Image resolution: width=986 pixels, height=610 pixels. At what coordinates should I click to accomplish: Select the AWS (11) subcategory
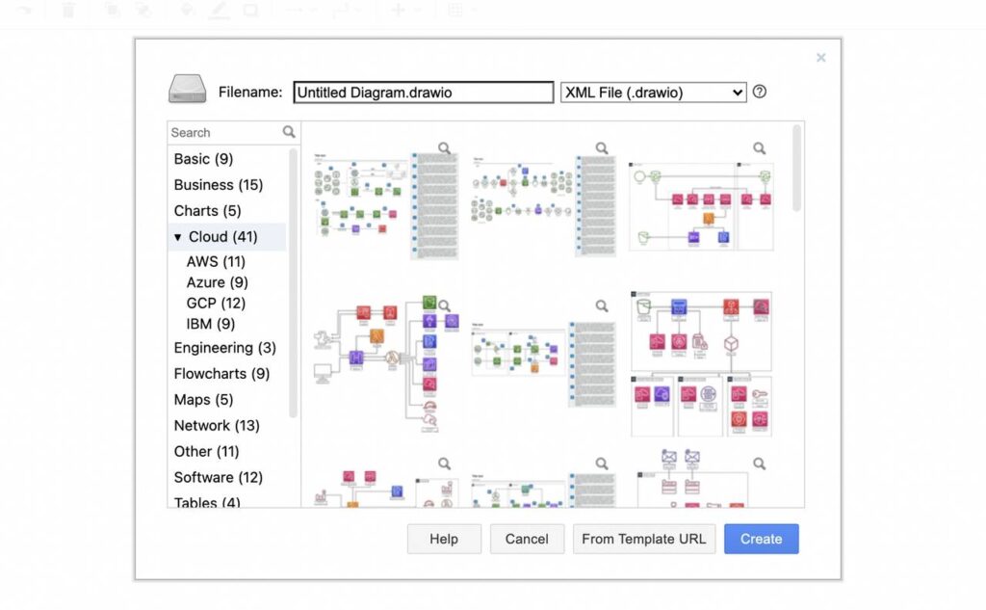(x=216, y=261)
